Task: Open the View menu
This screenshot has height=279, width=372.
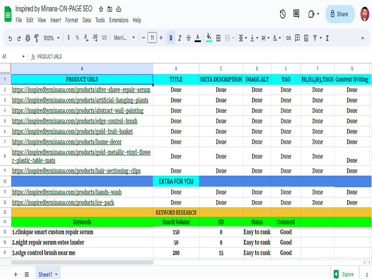Action: (x=42, y=20)
